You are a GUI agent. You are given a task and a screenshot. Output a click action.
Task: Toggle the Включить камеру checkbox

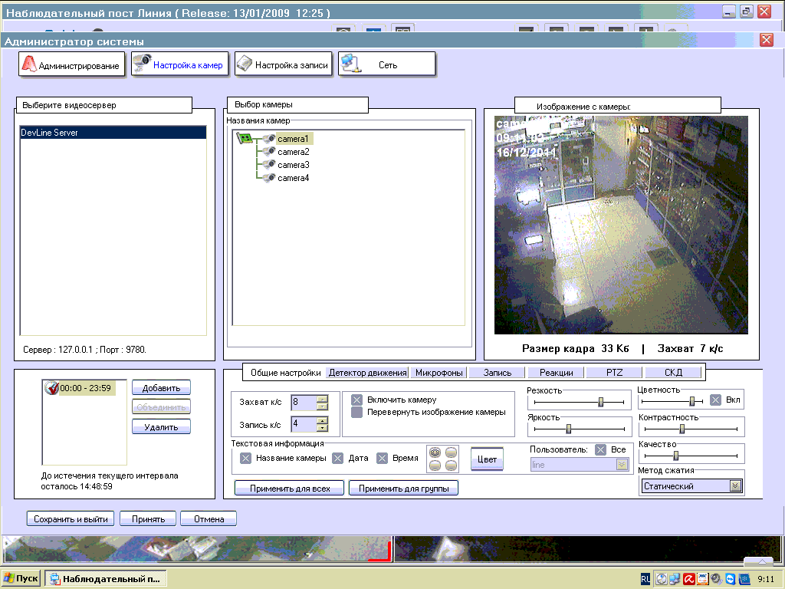[356, 400]
